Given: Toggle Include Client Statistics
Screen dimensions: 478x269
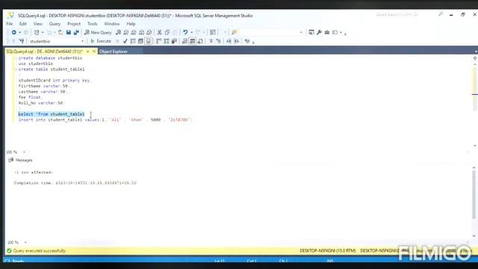Looking at the screenshot, I should pos(174,41).
